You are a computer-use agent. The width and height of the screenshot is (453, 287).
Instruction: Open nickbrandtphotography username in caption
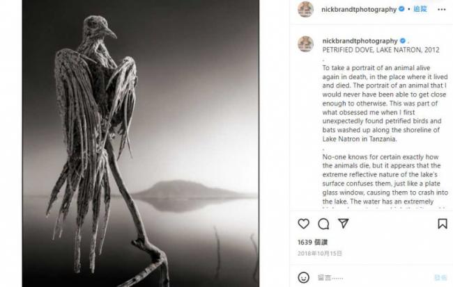tap(360, 41)
